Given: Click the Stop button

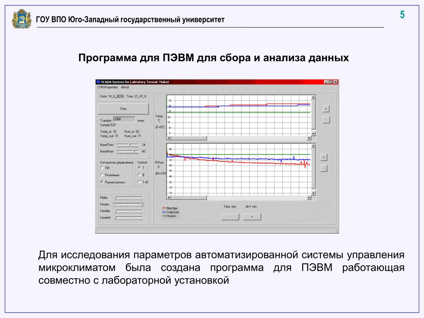Looking at the screenshot, I should coord(123,109).
